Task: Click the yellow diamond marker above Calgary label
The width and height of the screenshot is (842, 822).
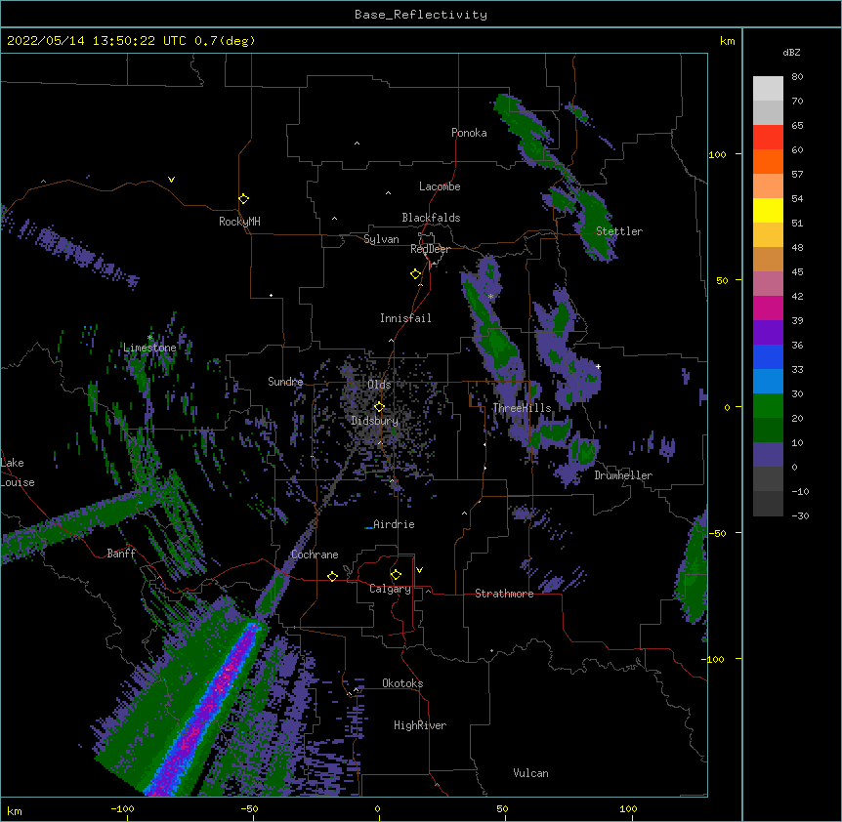Action: (396, 575)
